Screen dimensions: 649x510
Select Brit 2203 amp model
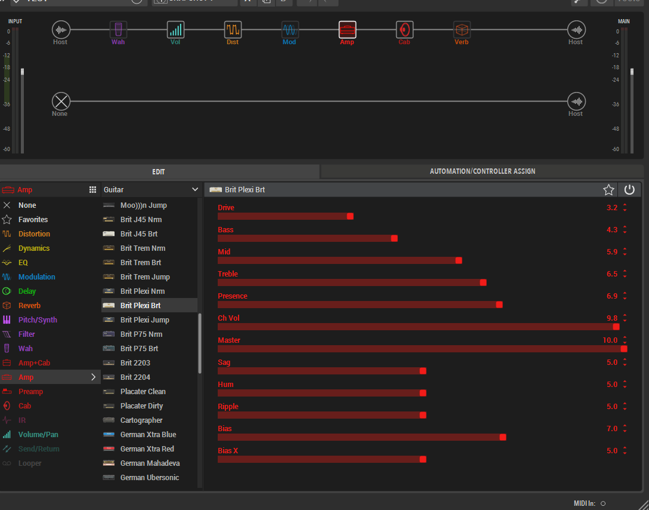(x=149, y=363)
